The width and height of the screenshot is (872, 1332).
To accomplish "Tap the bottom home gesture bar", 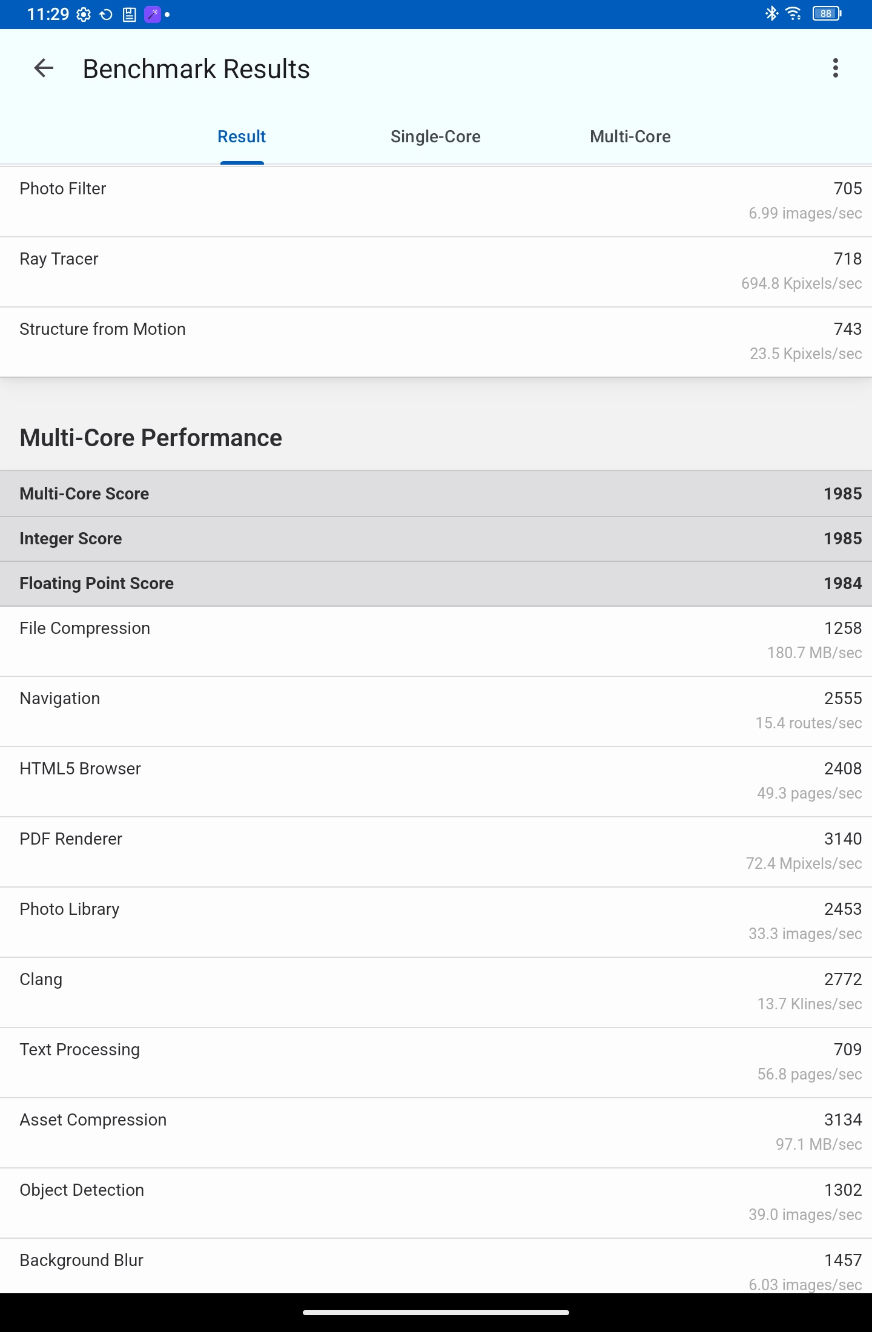I will point(436,1313).
